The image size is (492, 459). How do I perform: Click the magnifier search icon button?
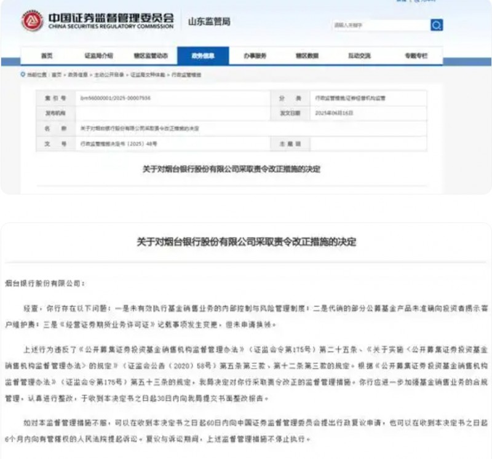tap(437, 25)
